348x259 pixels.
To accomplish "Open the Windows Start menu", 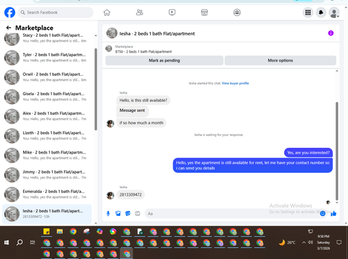I will 6,242.
